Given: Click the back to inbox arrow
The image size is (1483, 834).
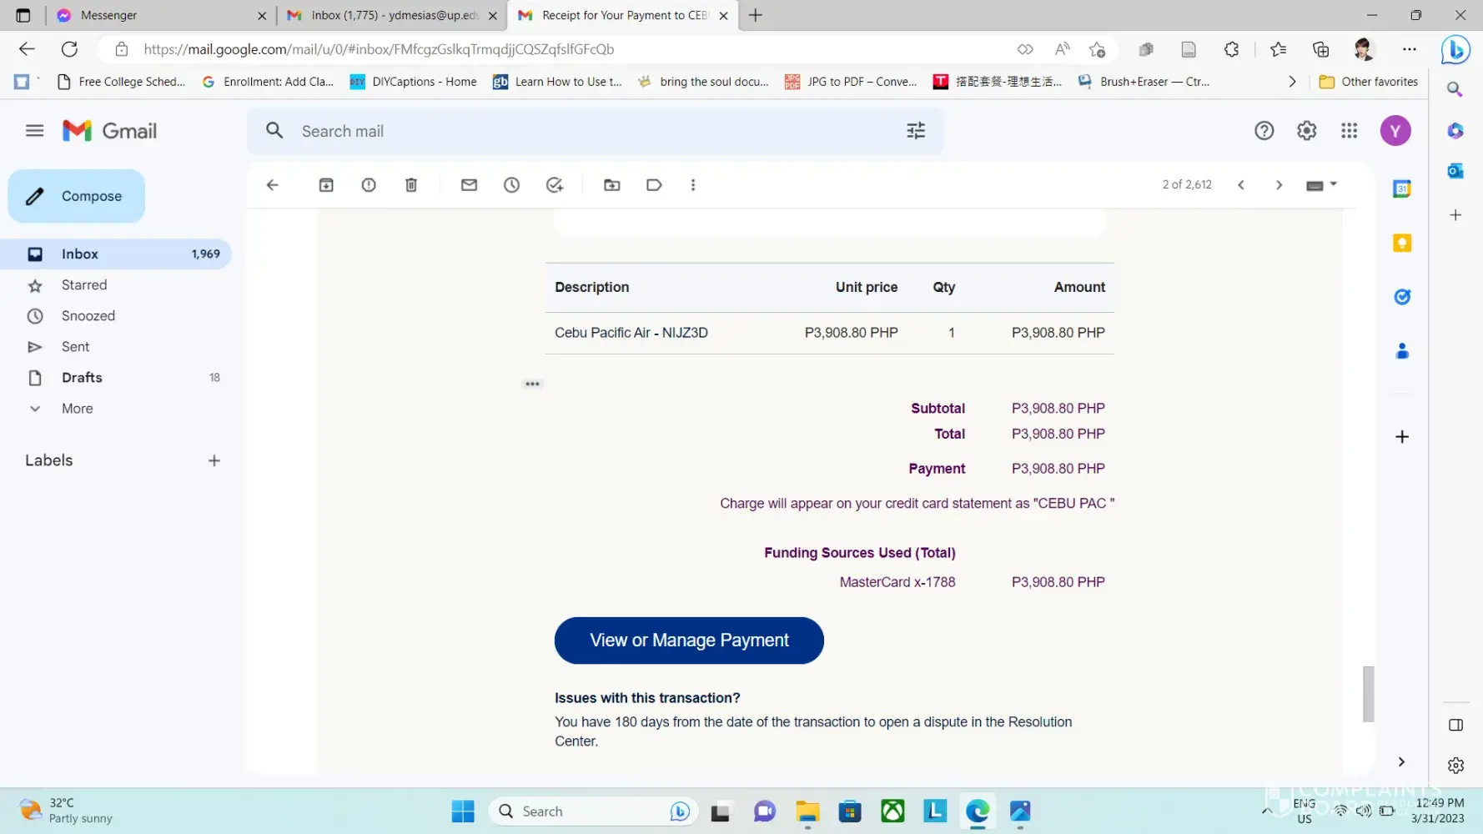Looking at the screenshot, I should 272,185.
